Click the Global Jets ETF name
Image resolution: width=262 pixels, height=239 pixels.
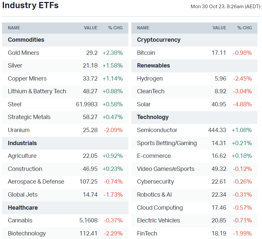pos(22,195)
